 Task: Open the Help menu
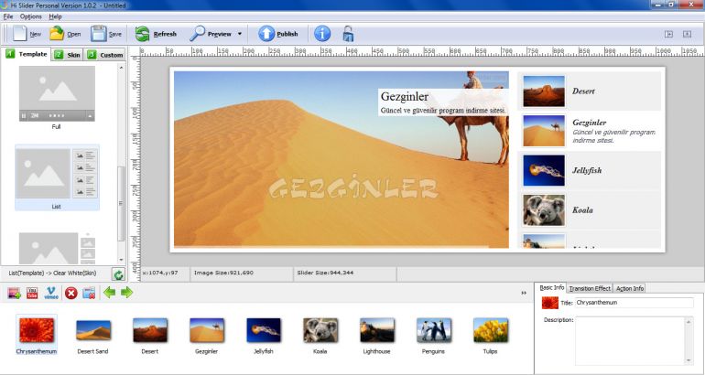(55, 16)
